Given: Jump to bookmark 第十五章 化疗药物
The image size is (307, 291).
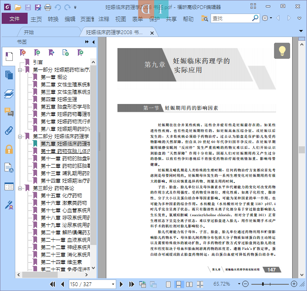Looking at the screenshot, I should pyautogui.click(x=61, y=196).
